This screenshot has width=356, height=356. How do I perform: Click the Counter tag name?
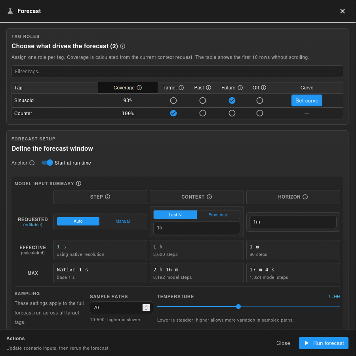pyautogui.click(x=23, y=113)
